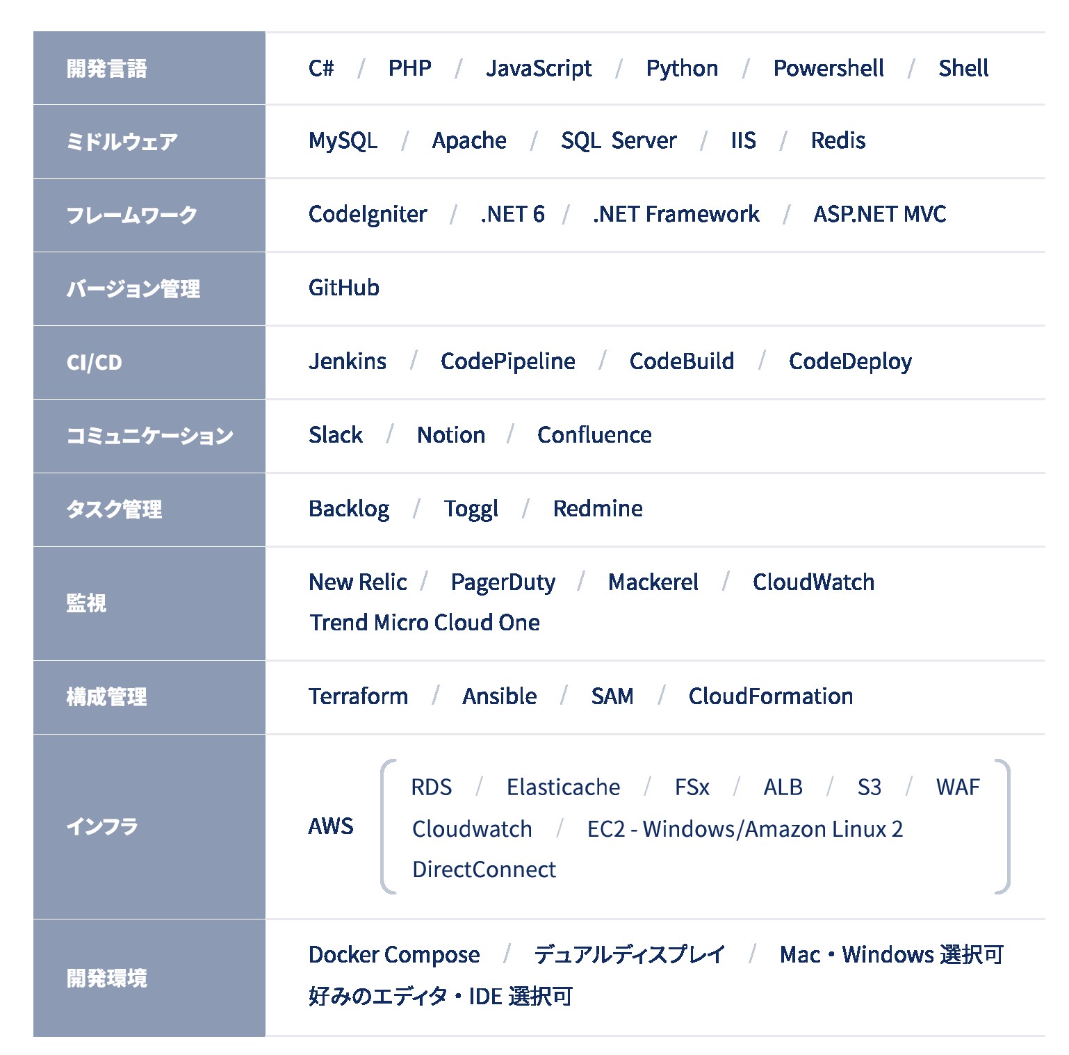The image size is (1069, 1055).
Task: Select Redis in middleware
Action: pyautogui.click(x=838, y=140)
